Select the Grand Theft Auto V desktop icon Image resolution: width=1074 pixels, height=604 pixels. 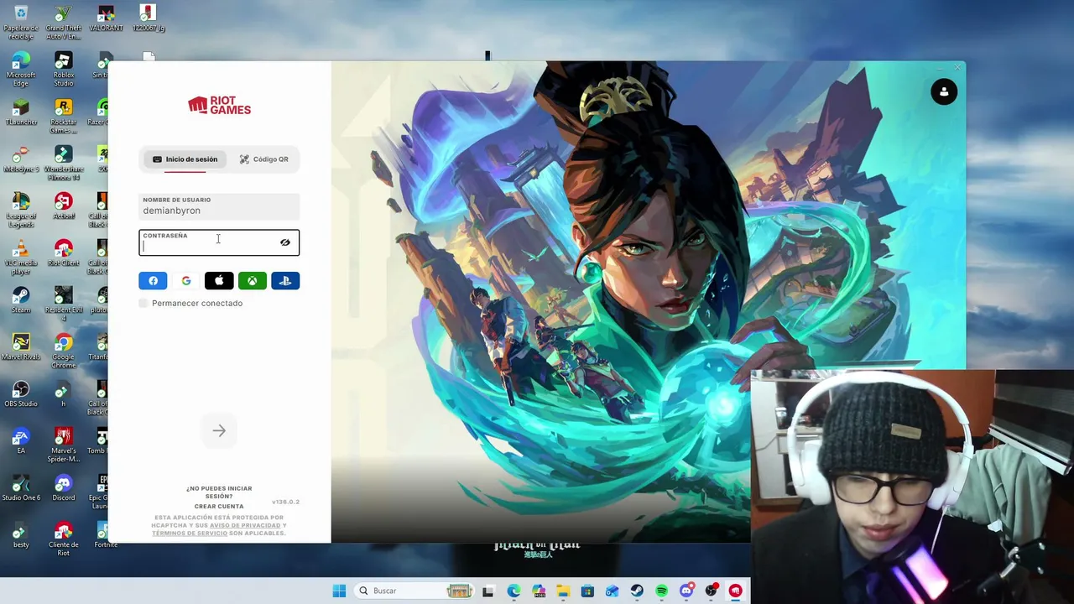click(x=63, y=23)
